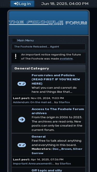
Task: Click the gamepad icon beside General board
Action: (x=22, y=145)
